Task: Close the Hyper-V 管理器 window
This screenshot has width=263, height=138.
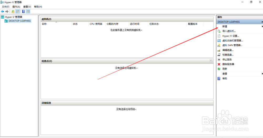Action: [x=260, y=2]
